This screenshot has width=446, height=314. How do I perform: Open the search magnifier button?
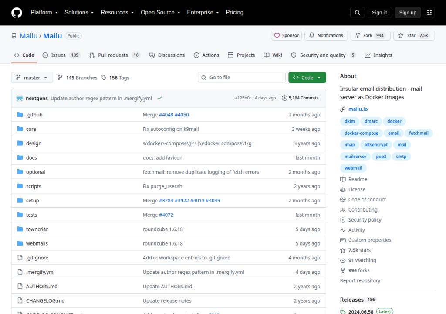coord(357,13)
